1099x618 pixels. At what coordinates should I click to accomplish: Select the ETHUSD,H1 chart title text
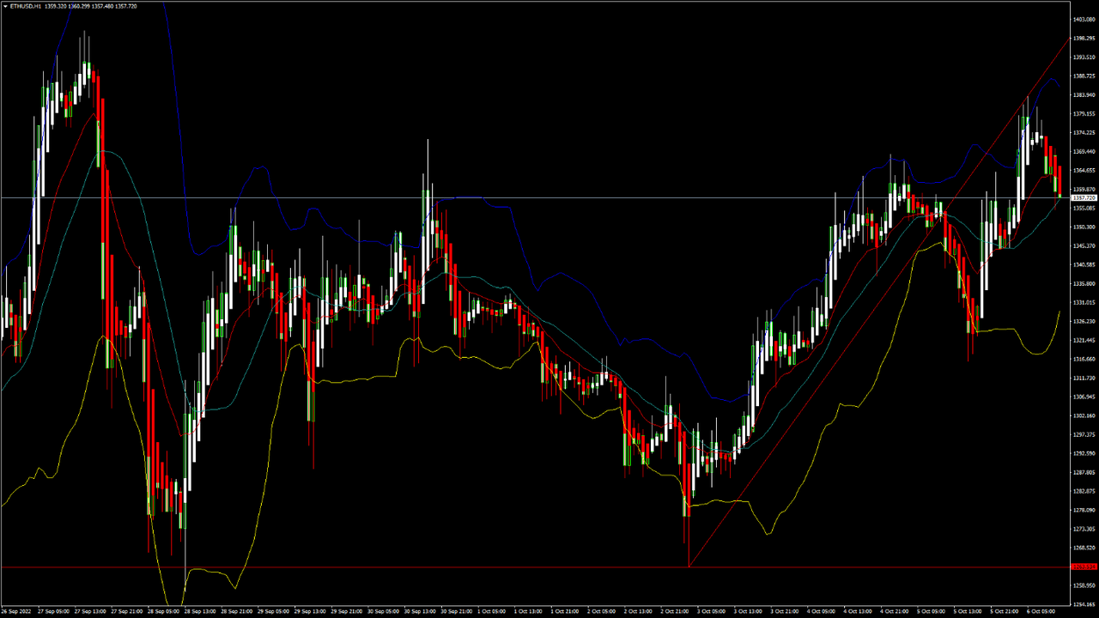pos(26,6)
